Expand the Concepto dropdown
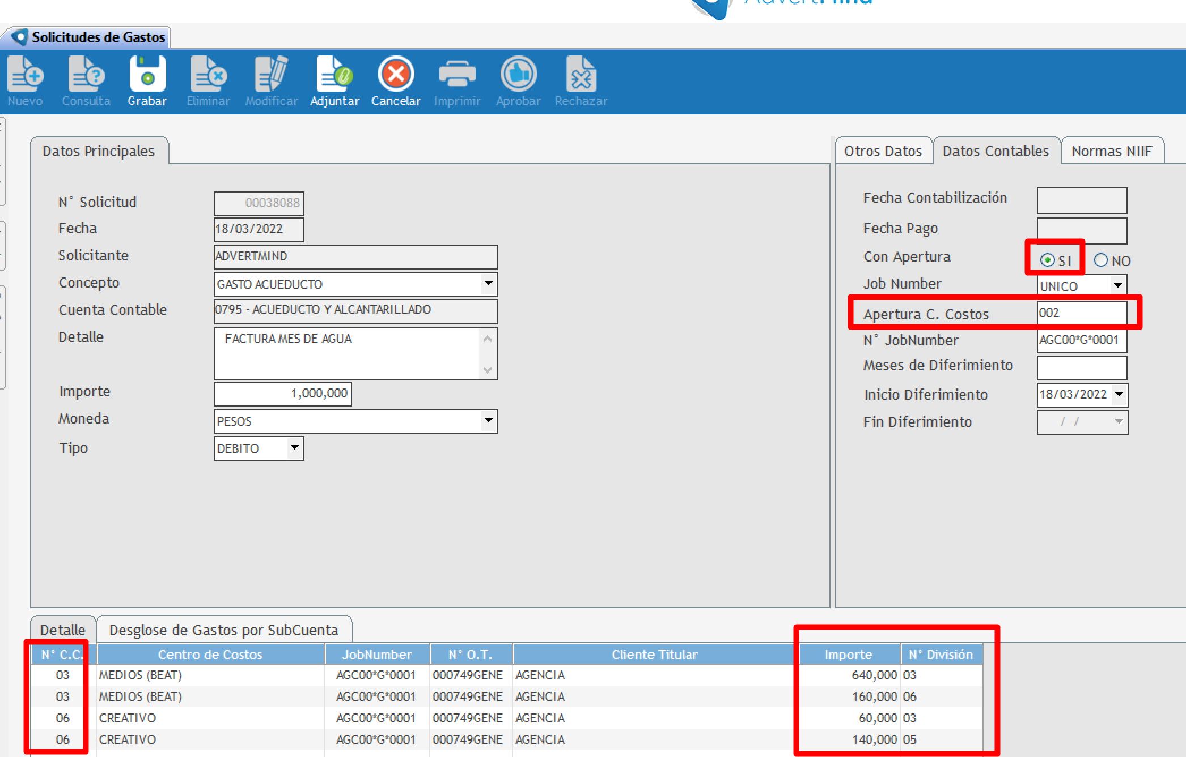This screenshot has width=1186, height=757. pos(488,283)
